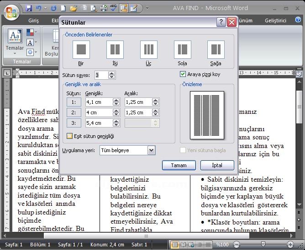Open undo history dropdown arrow
This screenshot has width=305, height=250.
46,8
